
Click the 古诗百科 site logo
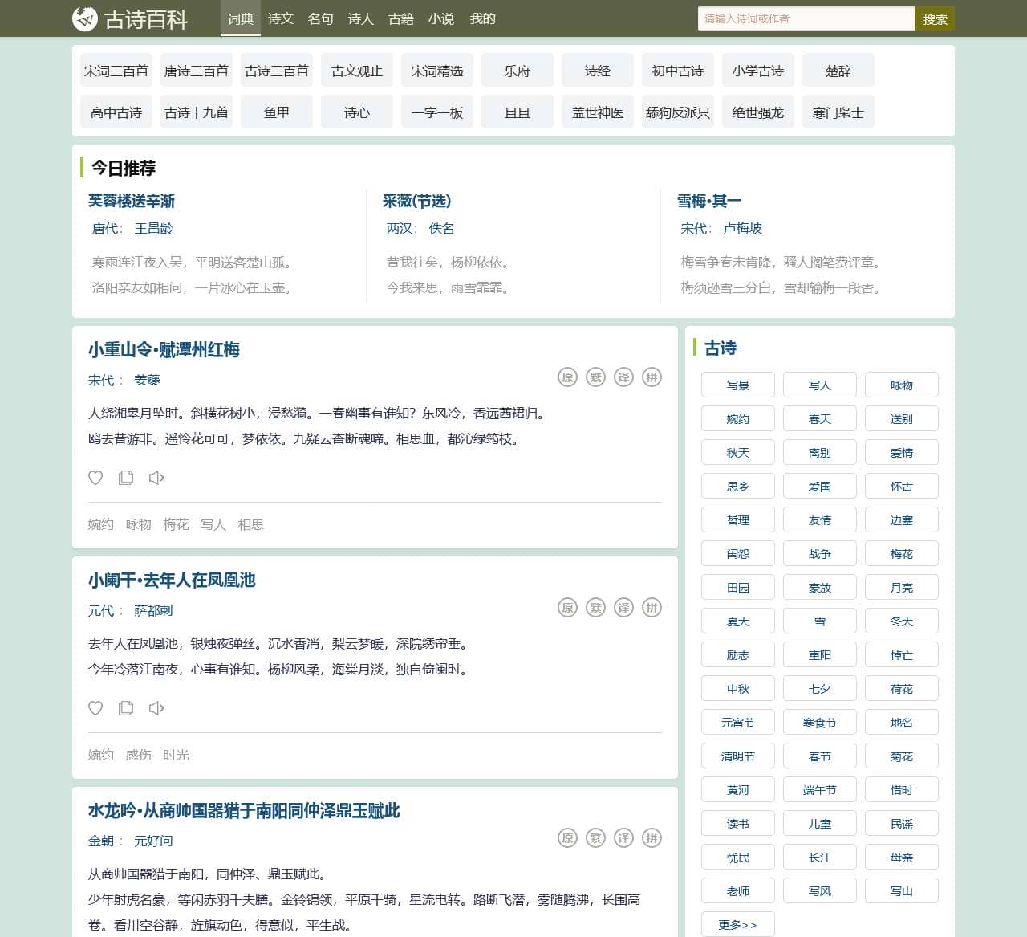130,18
